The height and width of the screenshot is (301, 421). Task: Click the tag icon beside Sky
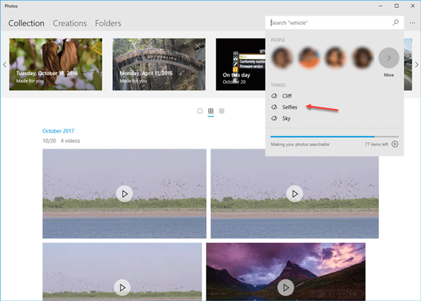pos(274,119)
